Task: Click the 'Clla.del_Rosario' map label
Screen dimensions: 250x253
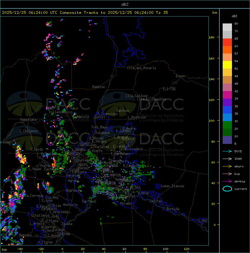Action: [x=142, y=68]
